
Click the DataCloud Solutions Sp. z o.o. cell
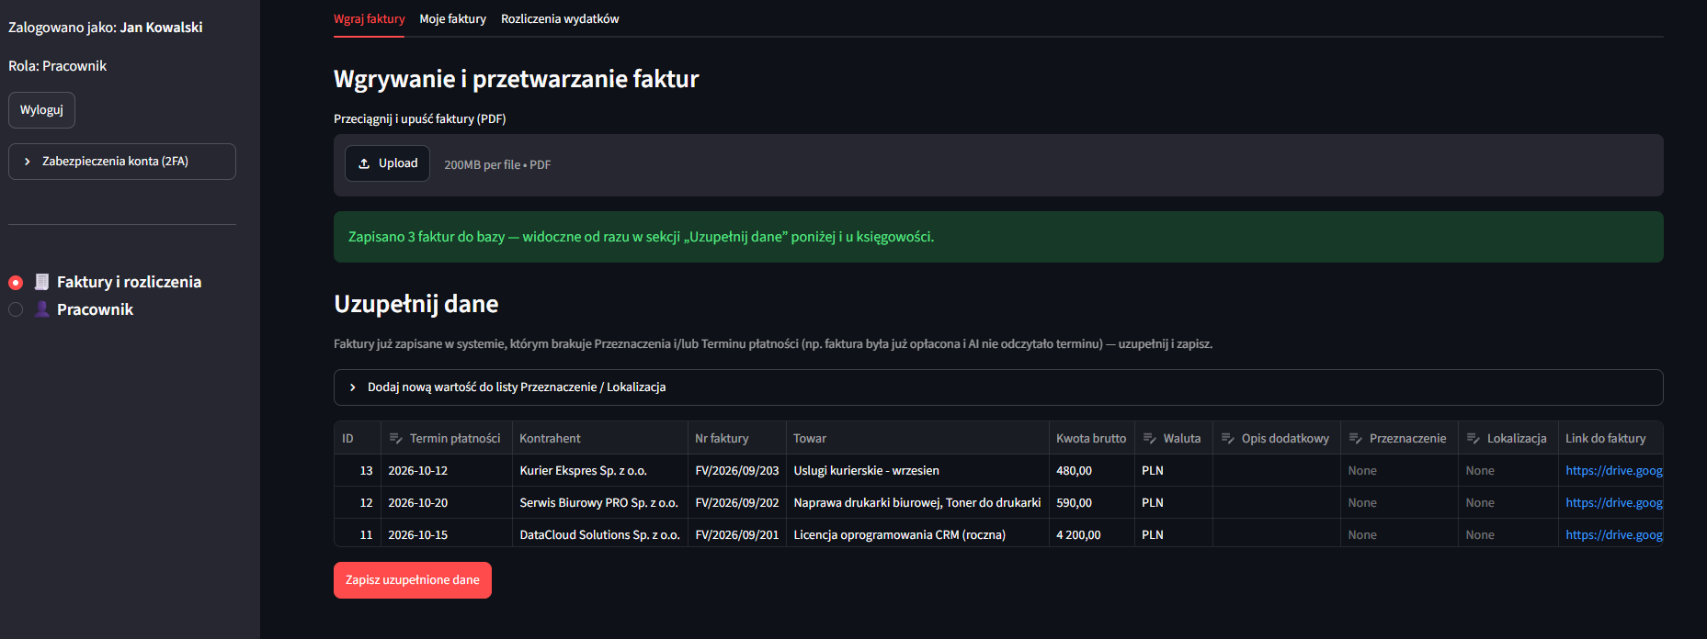pos(600,534)
